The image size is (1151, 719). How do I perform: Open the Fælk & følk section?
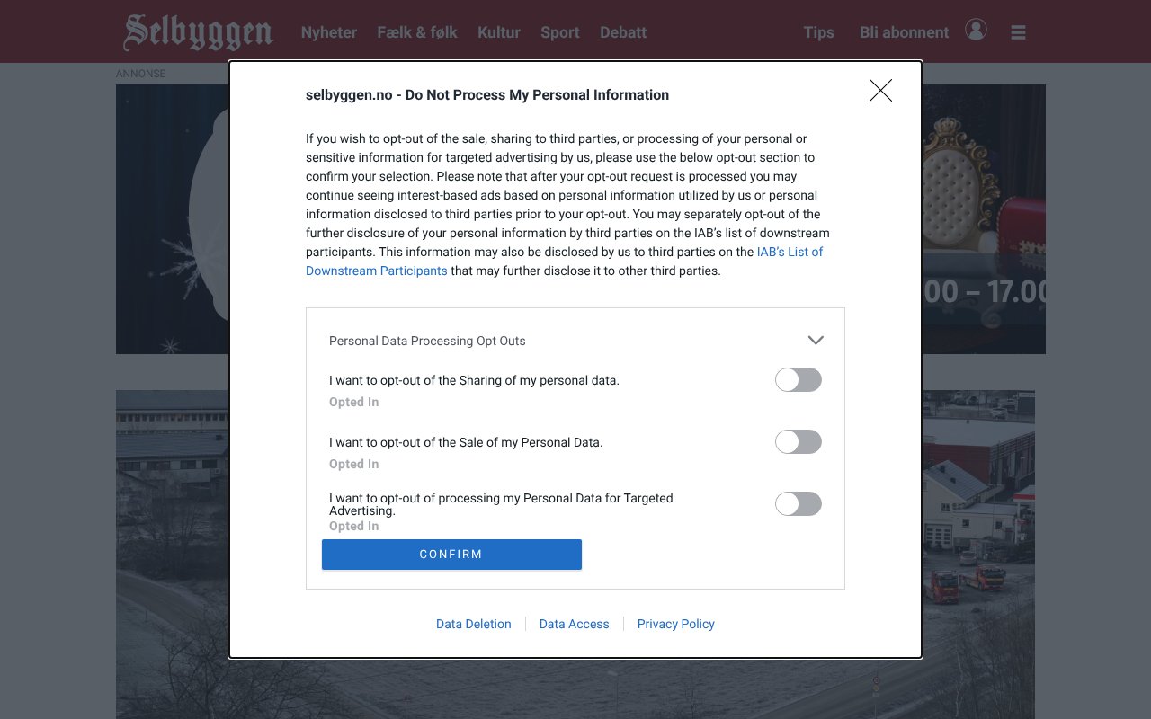tap(417, 32)
